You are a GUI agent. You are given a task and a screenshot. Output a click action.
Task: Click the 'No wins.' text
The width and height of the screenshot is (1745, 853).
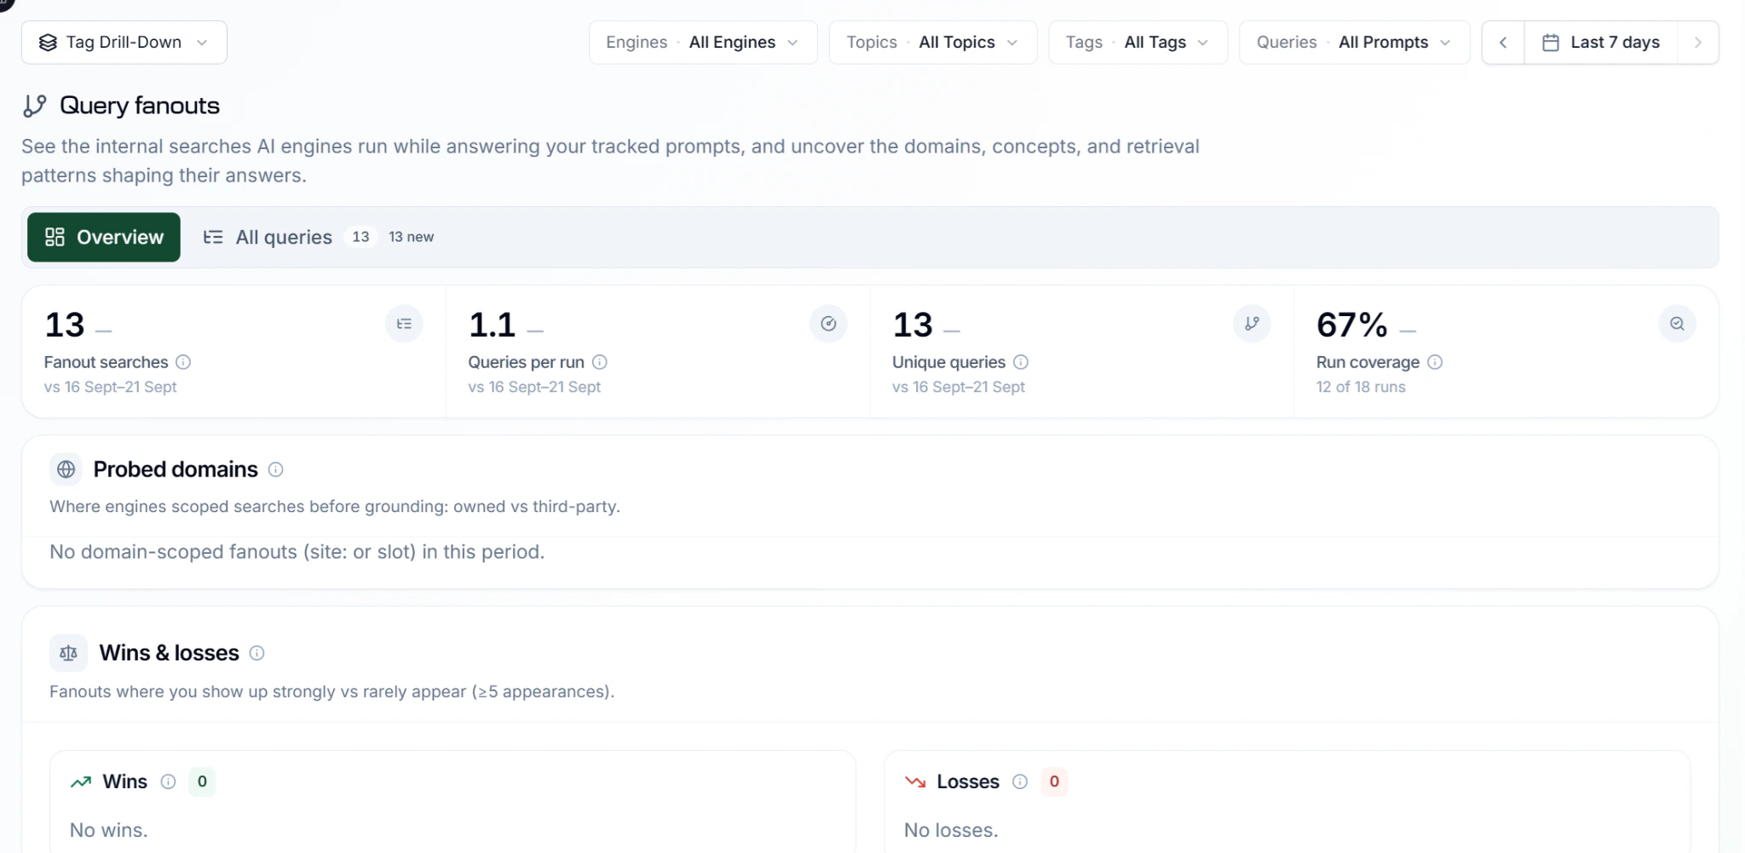tap(109, 830)
